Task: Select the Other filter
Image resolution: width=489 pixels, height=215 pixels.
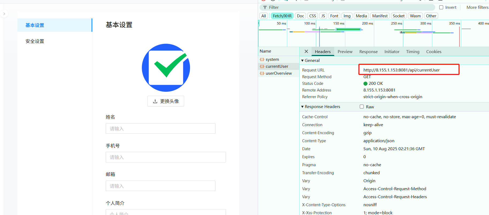Action: (x=431, y=16)
